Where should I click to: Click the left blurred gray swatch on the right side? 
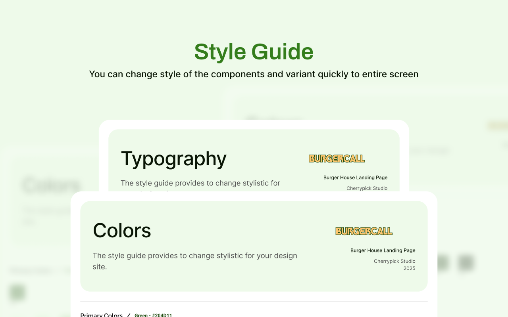[441, 263]
